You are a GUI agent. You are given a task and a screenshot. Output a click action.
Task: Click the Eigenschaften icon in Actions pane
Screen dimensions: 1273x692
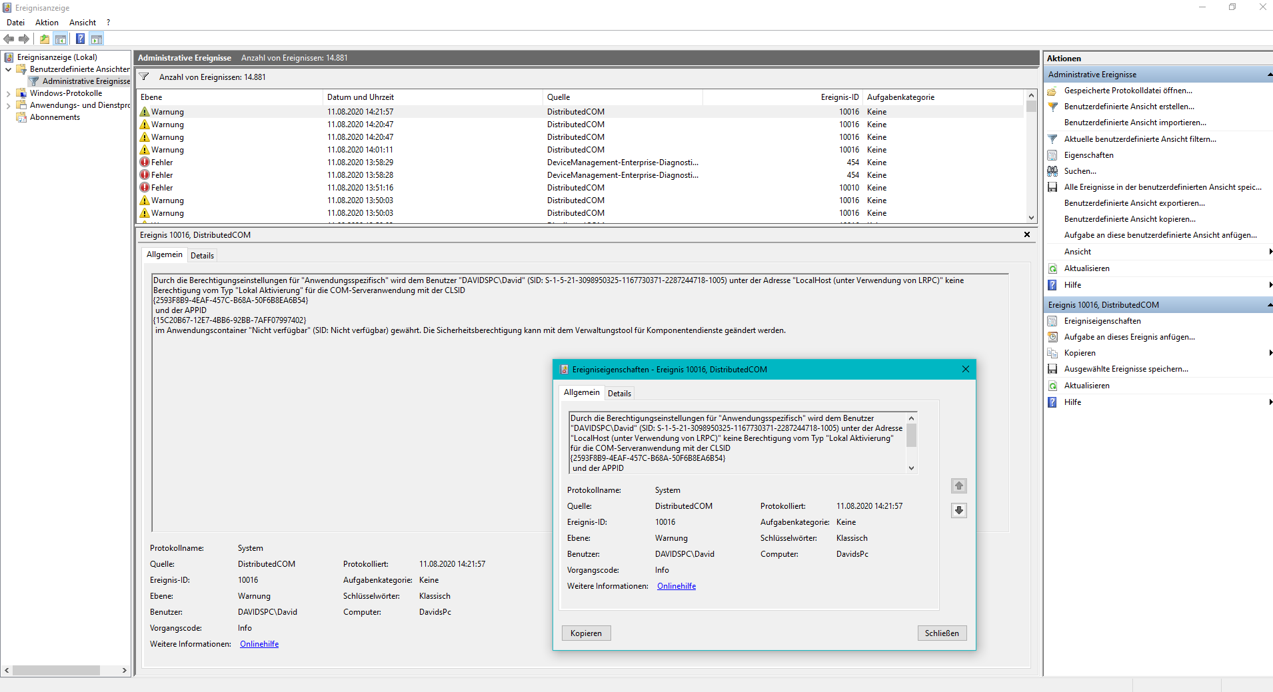pos(1052,155)
